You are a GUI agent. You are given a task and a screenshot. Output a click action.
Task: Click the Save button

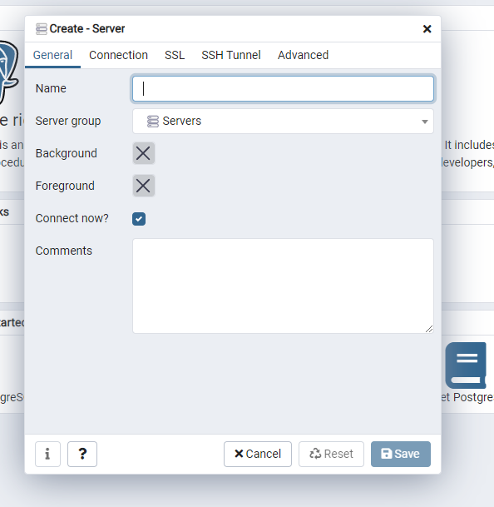pyautogui.click(x=401, y=454)
